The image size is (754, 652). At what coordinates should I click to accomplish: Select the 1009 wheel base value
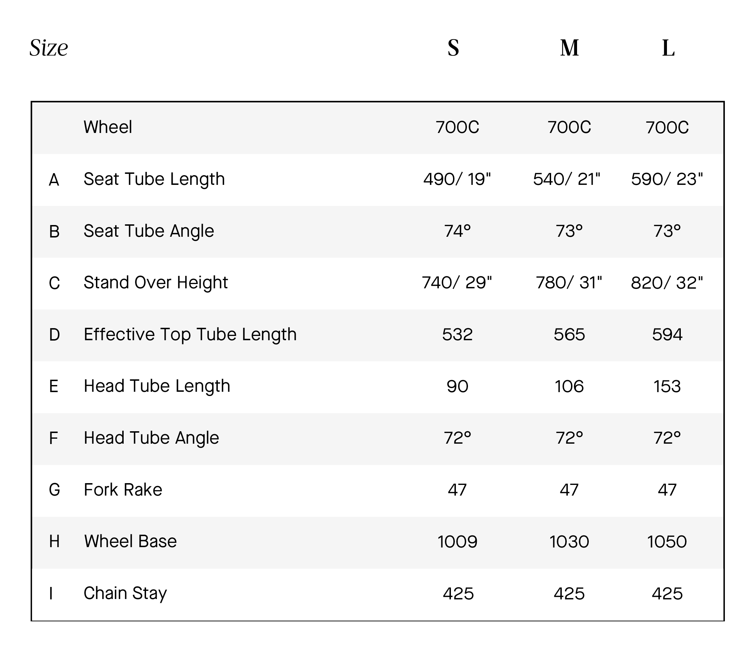[x=457, y=542]
